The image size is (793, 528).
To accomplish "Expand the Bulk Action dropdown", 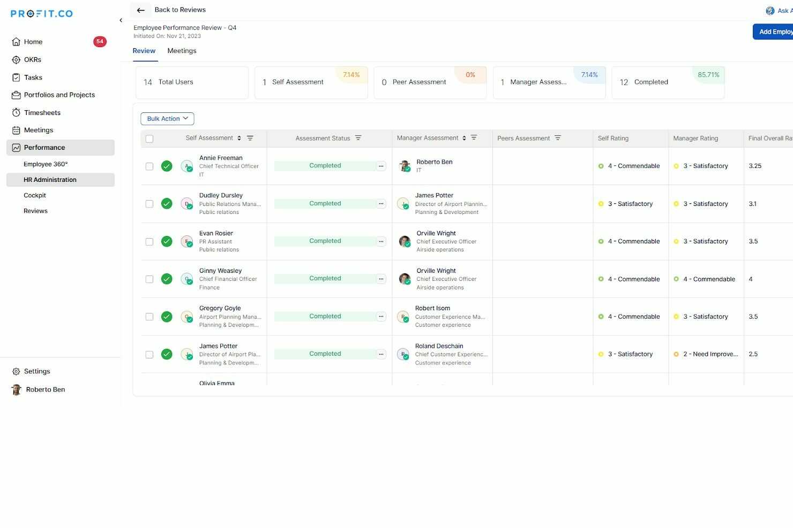I will pyautogui.click(x=167, y=119).
